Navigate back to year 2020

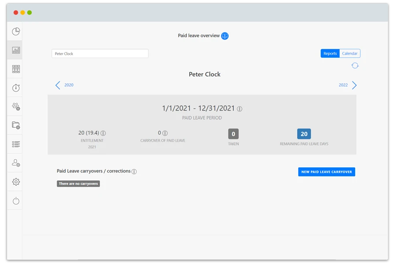[x=65, y=85]
